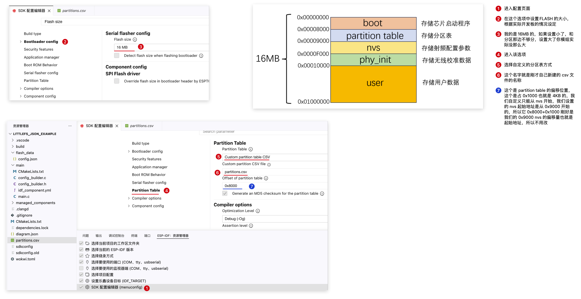Click the Flash size search field
581x299 pixels.
click(x=125, y=22)
